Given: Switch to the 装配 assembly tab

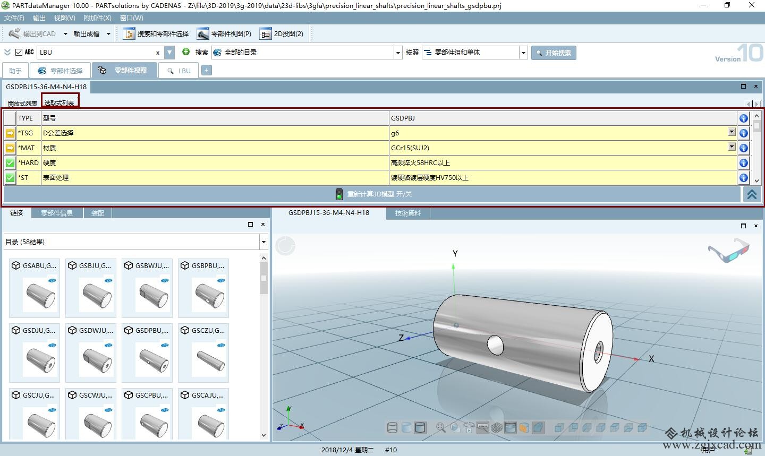Looking at the screenshot, I should point(98,213).
